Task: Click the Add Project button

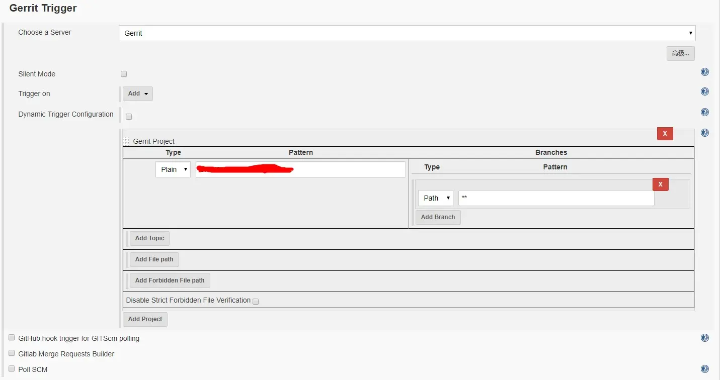Action: [x=145, y=319]
